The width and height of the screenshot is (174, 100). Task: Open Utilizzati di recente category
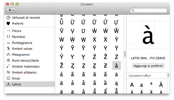29,18
